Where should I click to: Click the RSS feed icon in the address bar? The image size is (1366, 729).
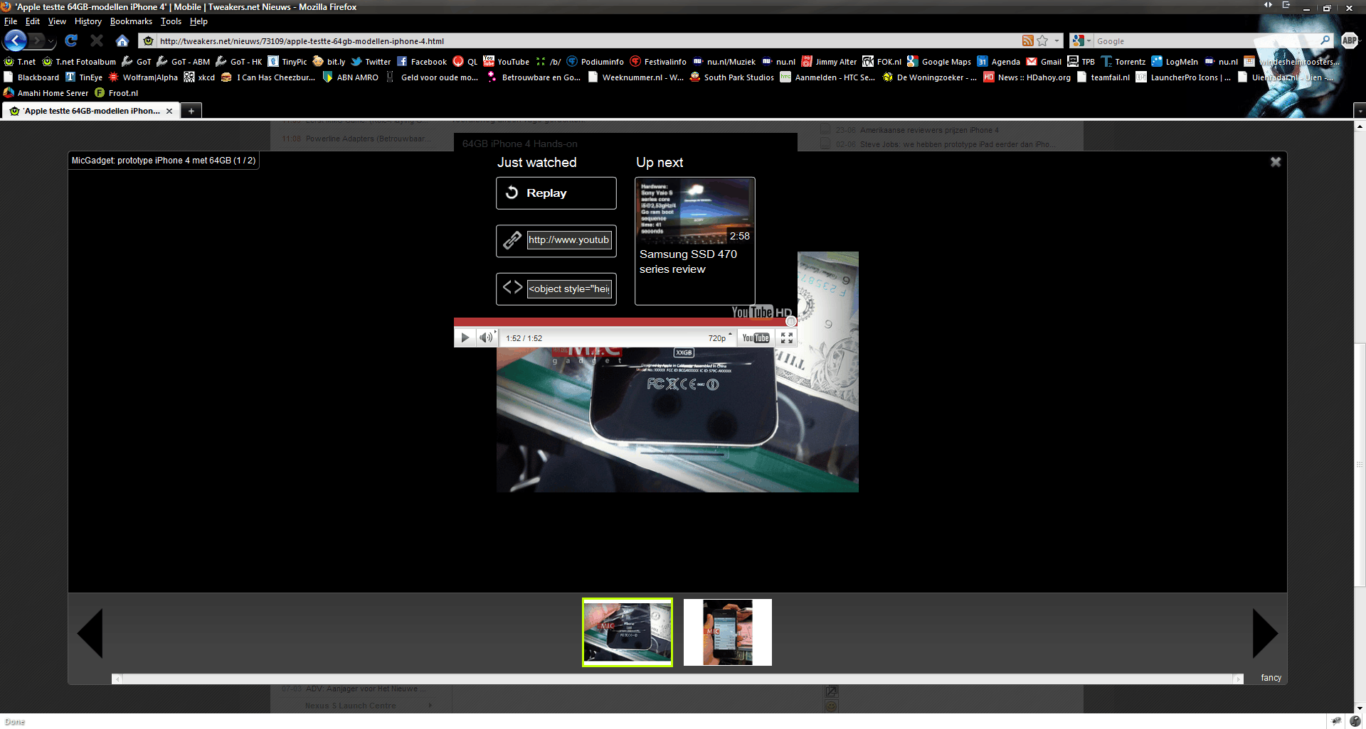coord(1027,40)
